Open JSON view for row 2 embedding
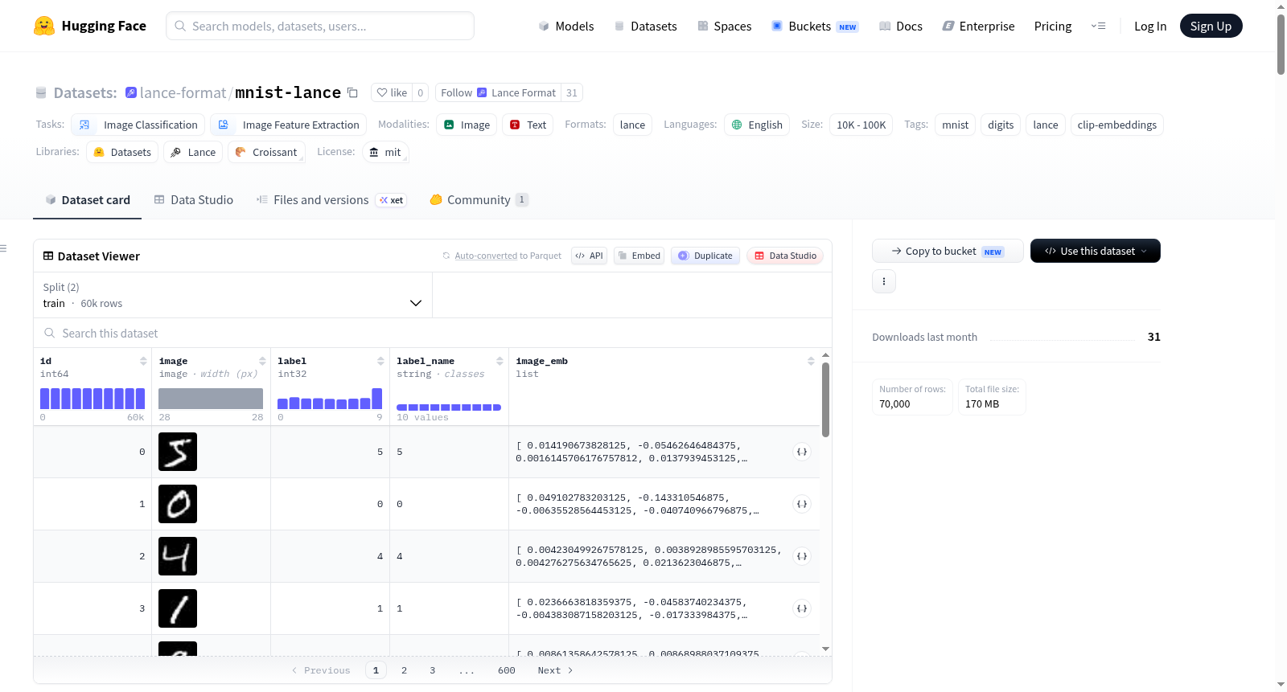The width and height of the screenshot is (1287, 692). coord(802,556)
